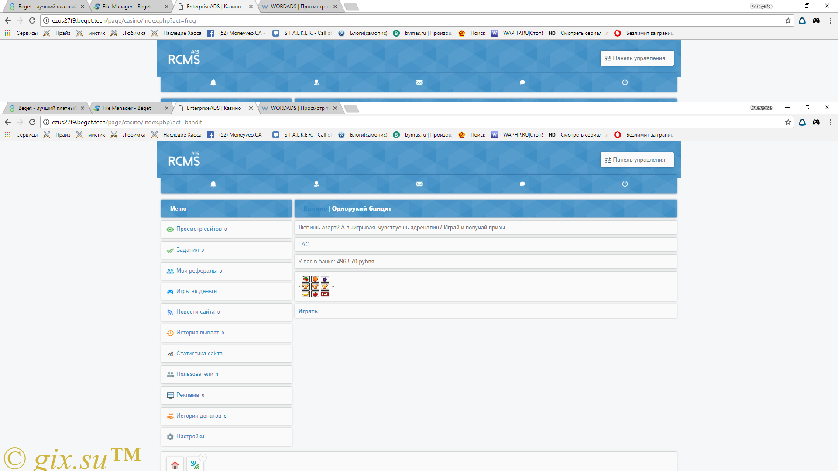Open Новости сайта menu item
The width and height of the screenshot is (838, 471).
(x=227, y=312)
